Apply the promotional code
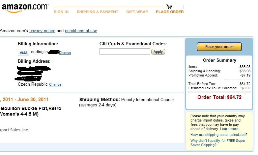258x155 pixels. (158, 52)
